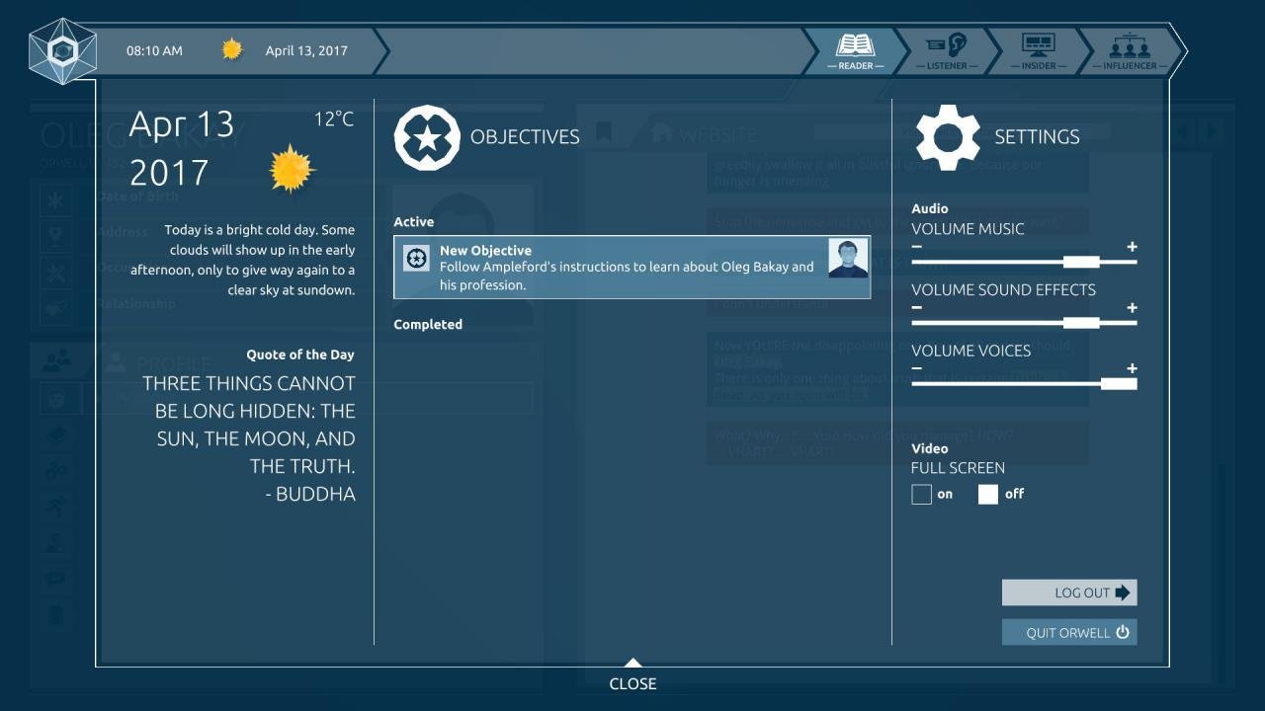
Task: Click Oleg Bakay's portrait thumbnail in objective
Action: (x=848, y=258)
